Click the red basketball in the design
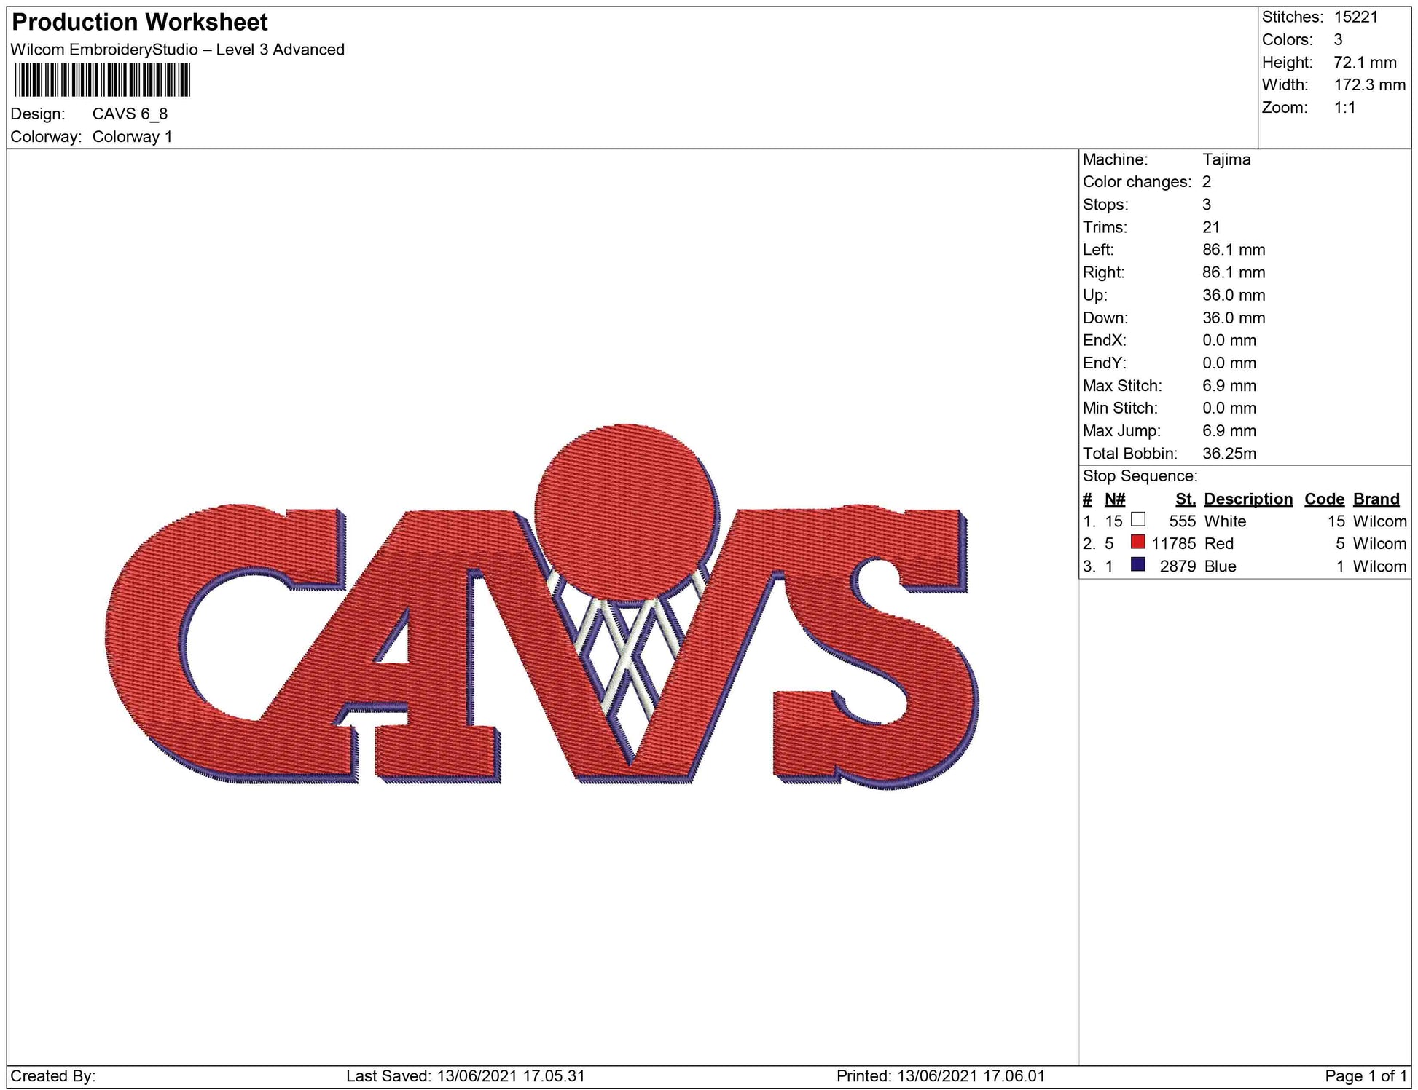Screen dimensions: 1418x1090 [x=625, y=510]
